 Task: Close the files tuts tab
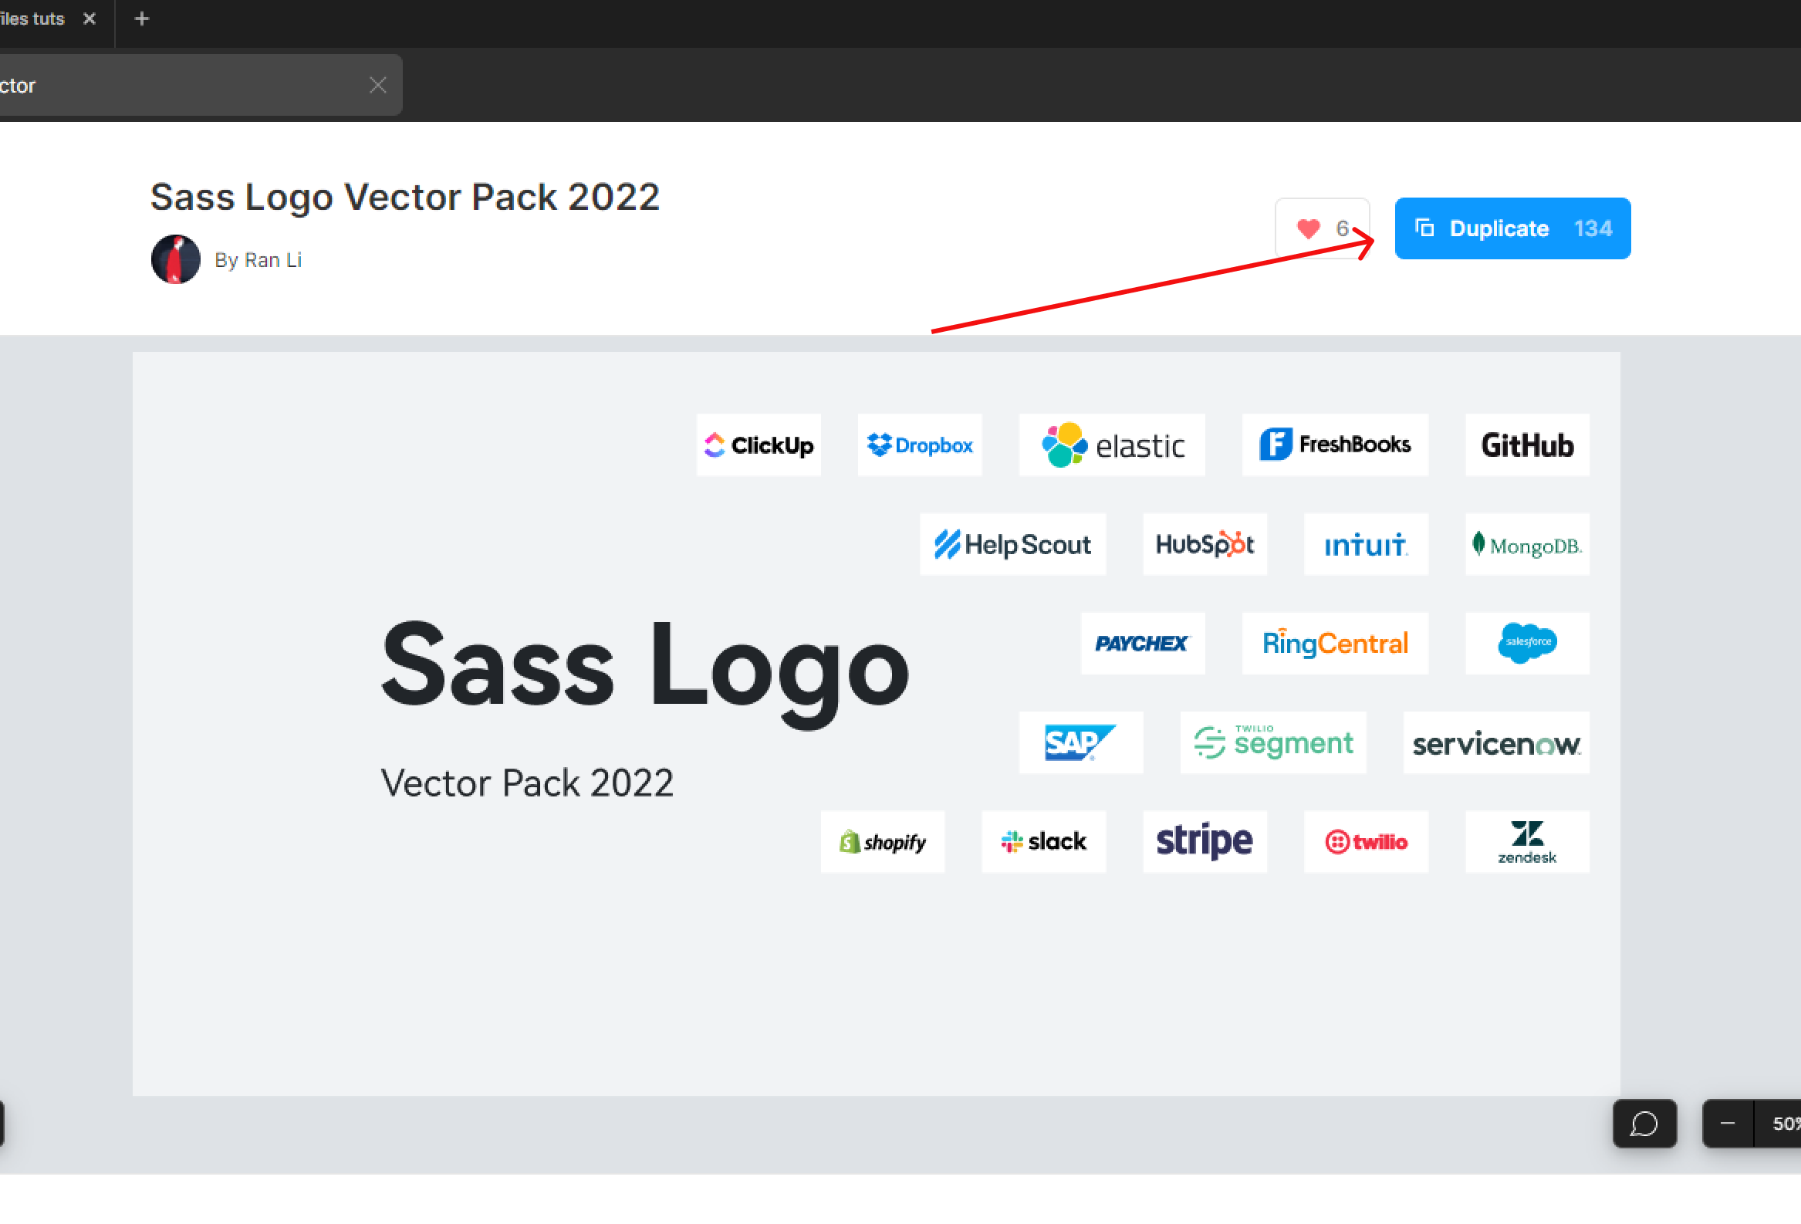[90, 19]
